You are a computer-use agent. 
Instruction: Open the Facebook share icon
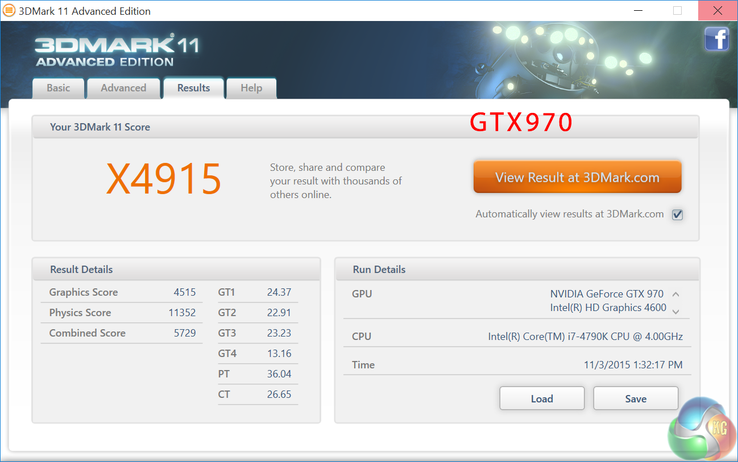[x=717, y=39]
